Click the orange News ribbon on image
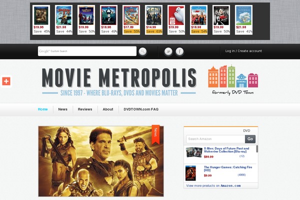Screen dimensions: 300x200 [x=155, y=135]
